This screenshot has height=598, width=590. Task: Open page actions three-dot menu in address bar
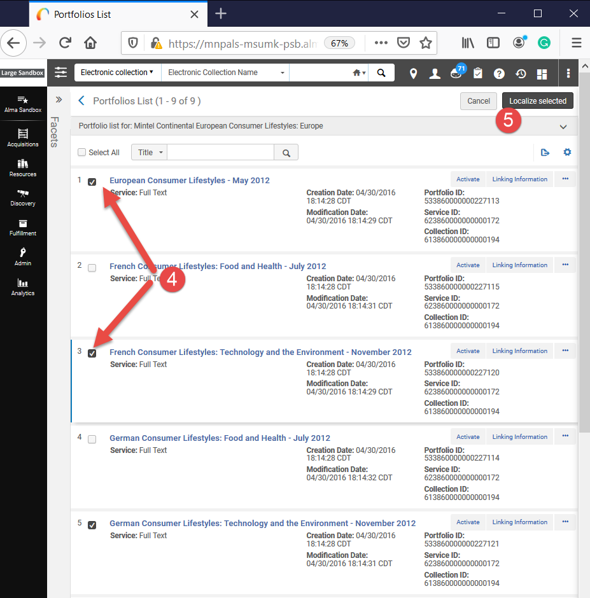tap(381, 43)
